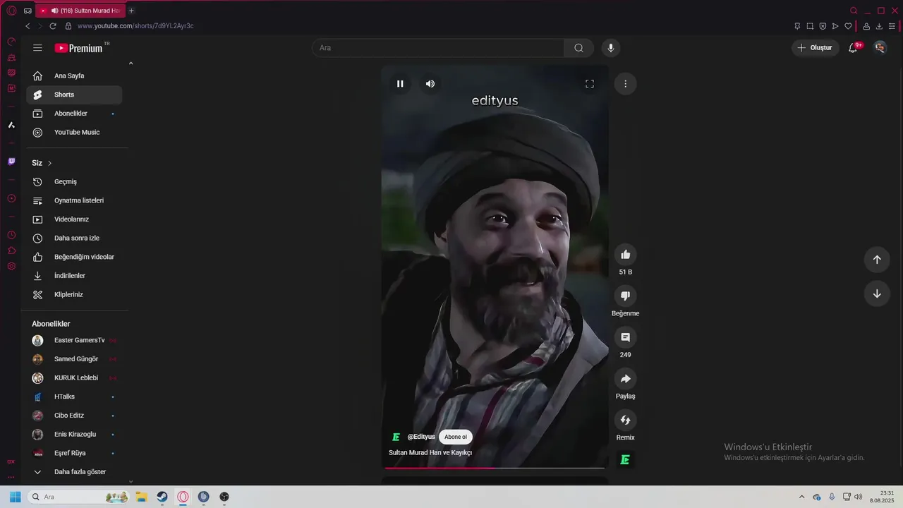Open Daha sonra izle
Image resolution: width=903 pixels, height=508 pixels.
pyautogui.click(x=74, y=238)
